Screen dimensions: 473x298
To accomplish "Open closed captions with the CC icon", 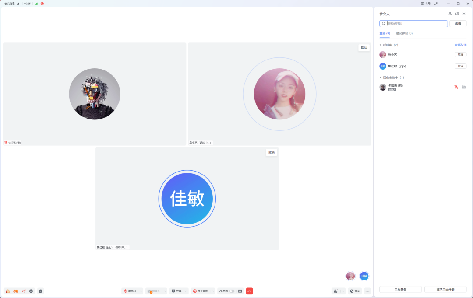I will [240, 291].
